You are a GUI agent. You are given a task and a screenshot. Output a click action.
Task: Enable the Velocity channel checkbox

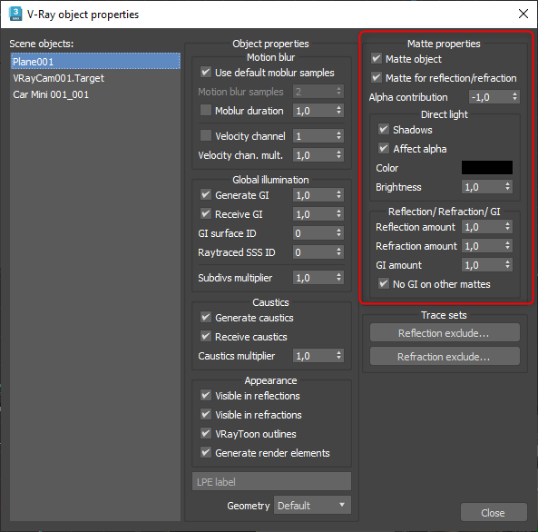click(206, 135)
